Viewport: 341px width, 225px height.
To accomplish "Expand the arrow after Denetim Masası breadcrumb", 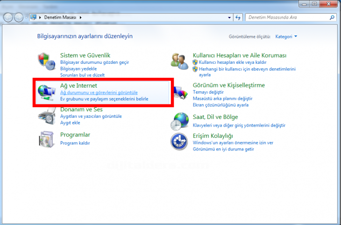I will (81, 17).
